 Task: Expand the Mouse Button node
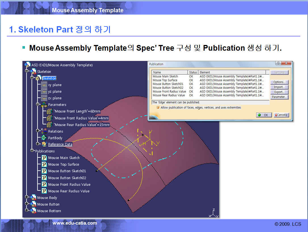point(26,204)
